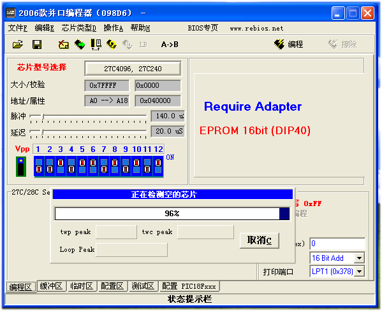Switch to the 缓冲区 tab

click(52, 286)
